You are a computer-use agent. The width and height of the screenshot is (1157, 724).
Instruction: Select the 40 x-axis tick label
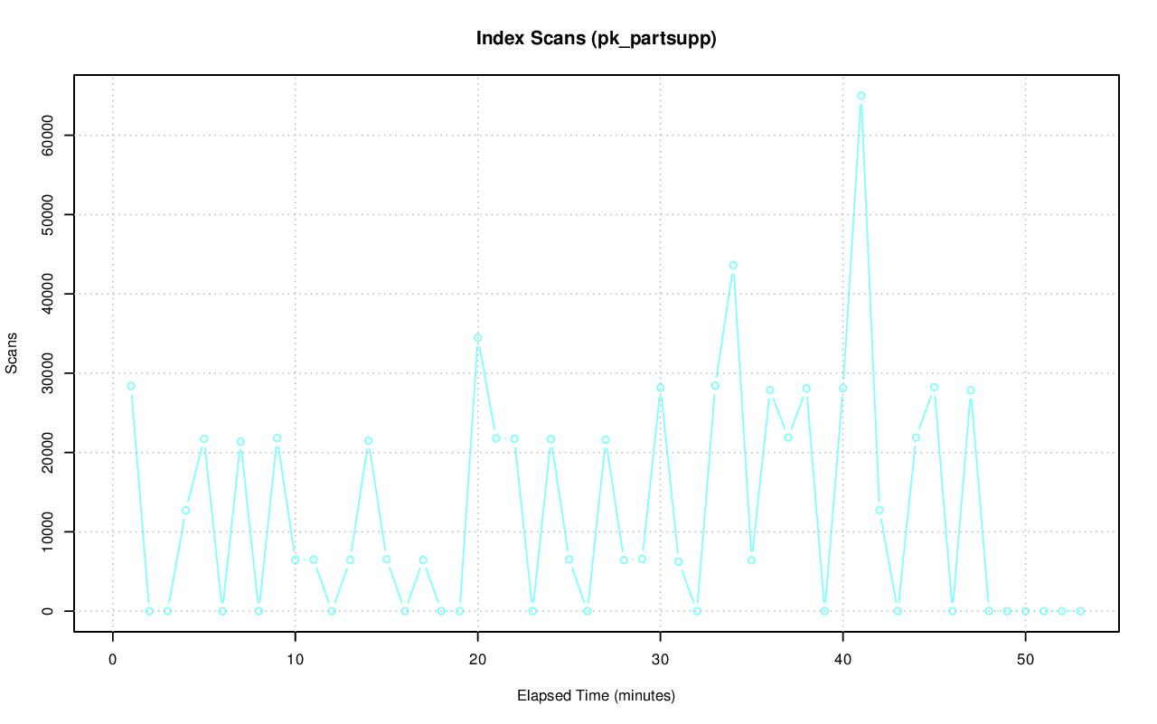(x=843, y=660)
